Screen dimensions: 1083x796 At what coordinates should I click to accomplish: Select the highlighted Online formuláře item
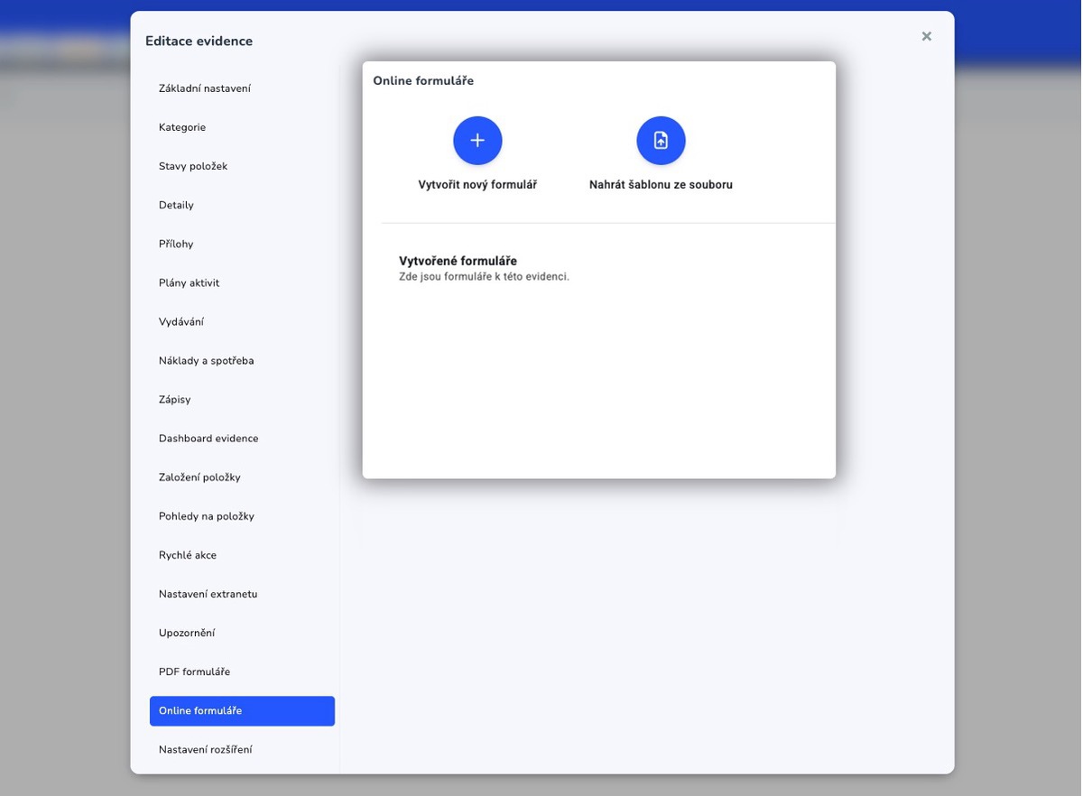point(242,710)
